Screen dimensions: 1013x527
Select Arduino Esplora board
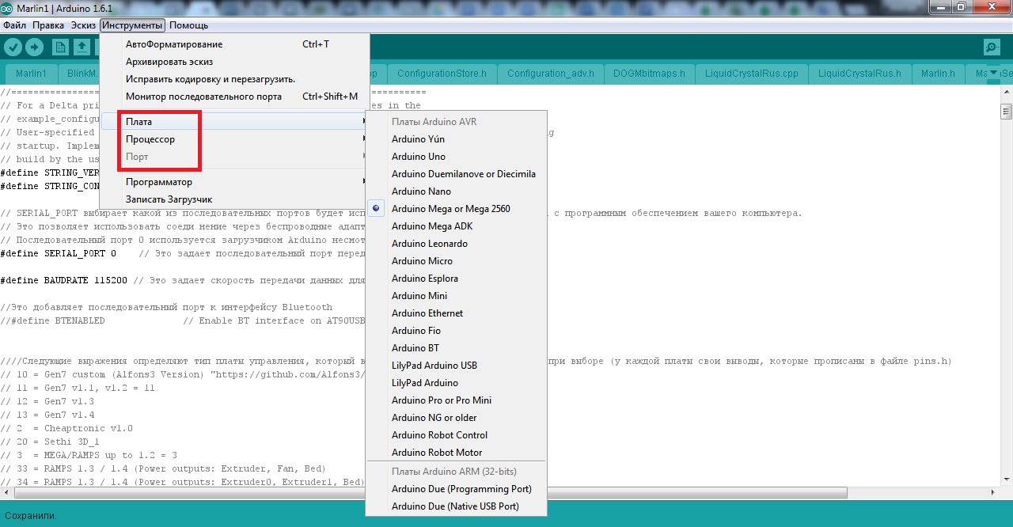tap(457, 279)
